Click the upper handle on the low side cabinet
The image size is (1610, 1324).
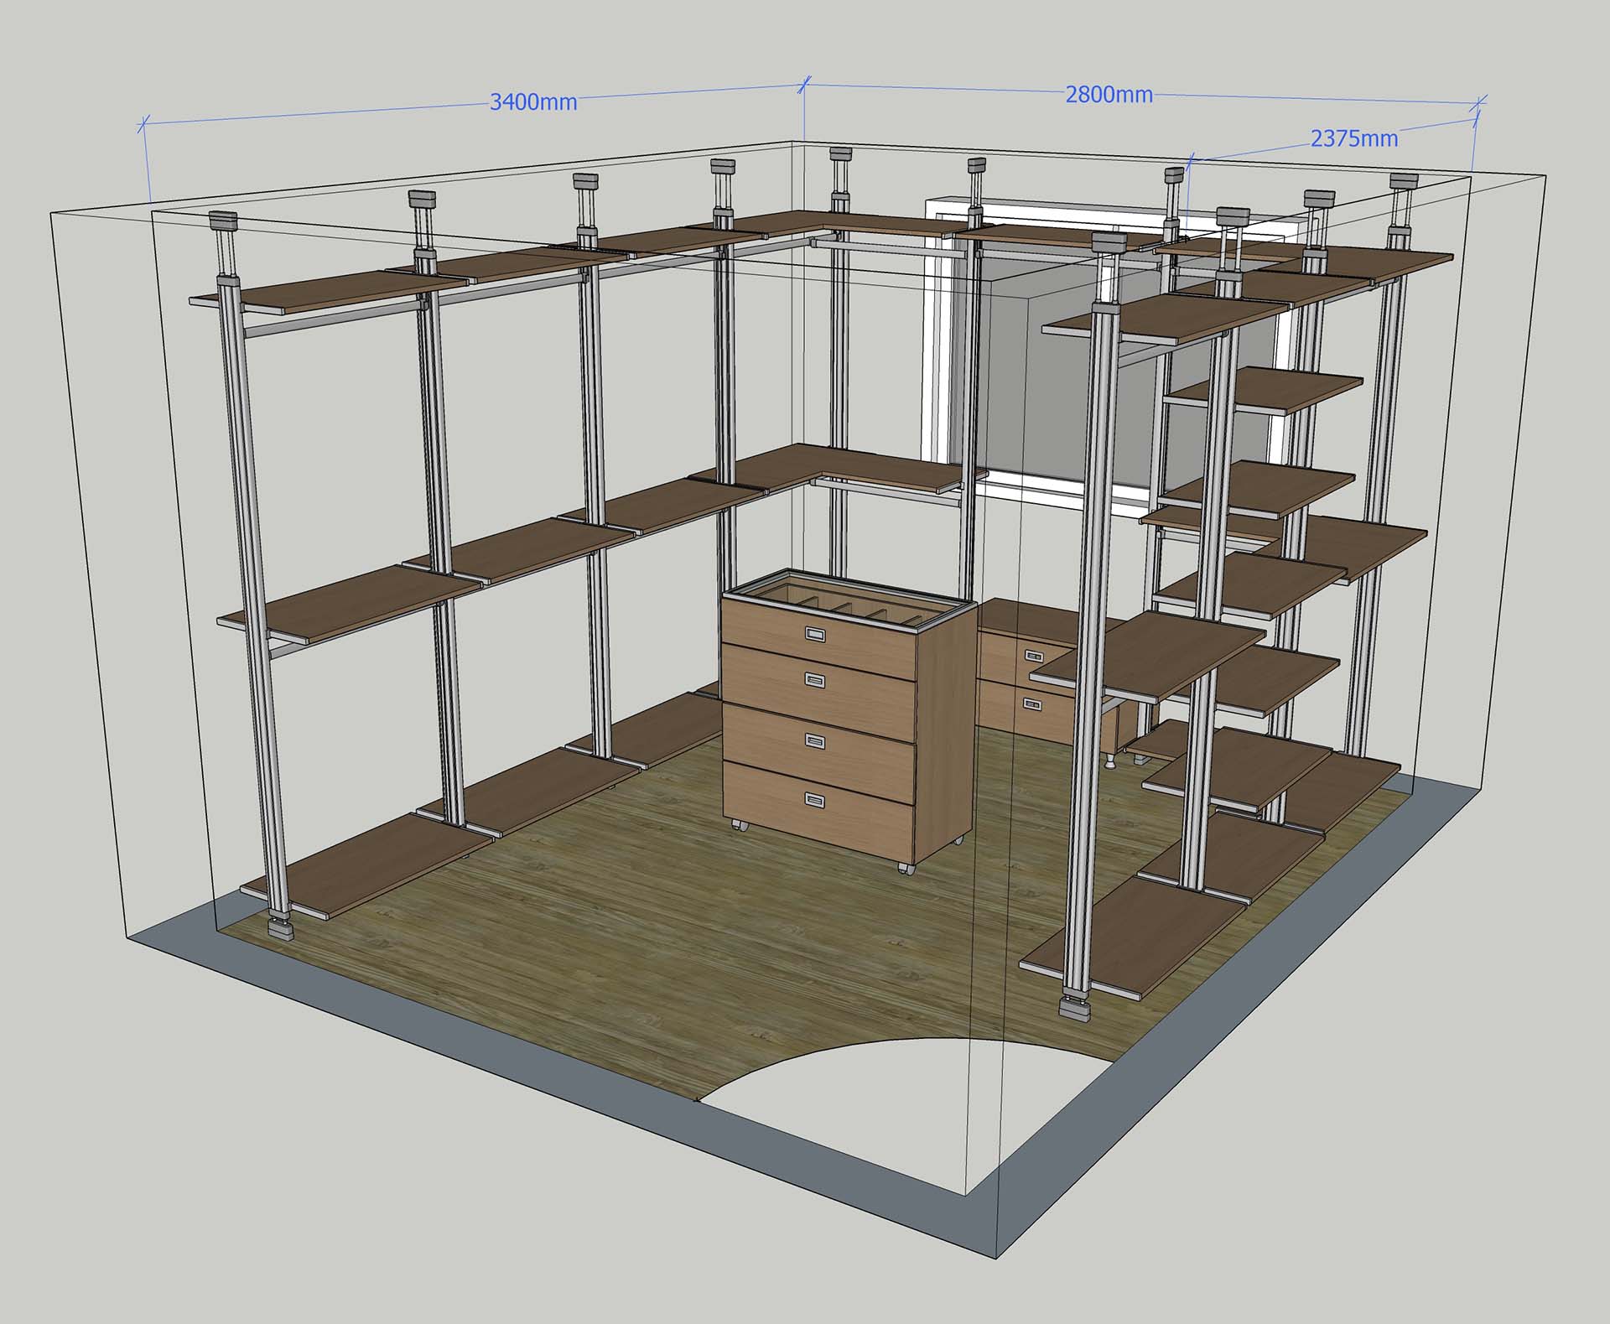(1033, 655)
